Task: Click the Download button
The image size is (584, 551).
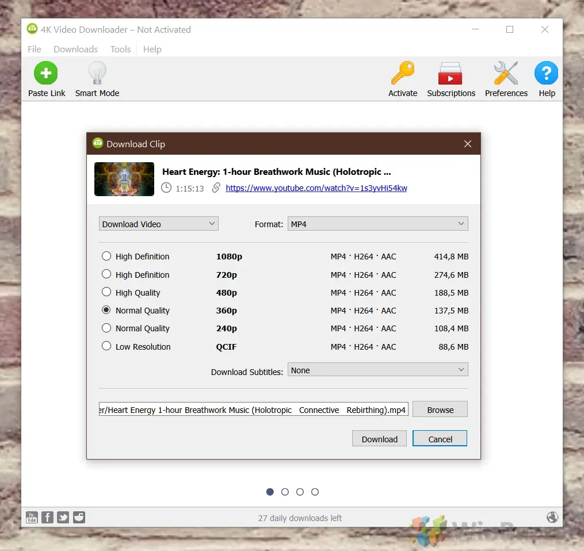Action: [379, 439]
